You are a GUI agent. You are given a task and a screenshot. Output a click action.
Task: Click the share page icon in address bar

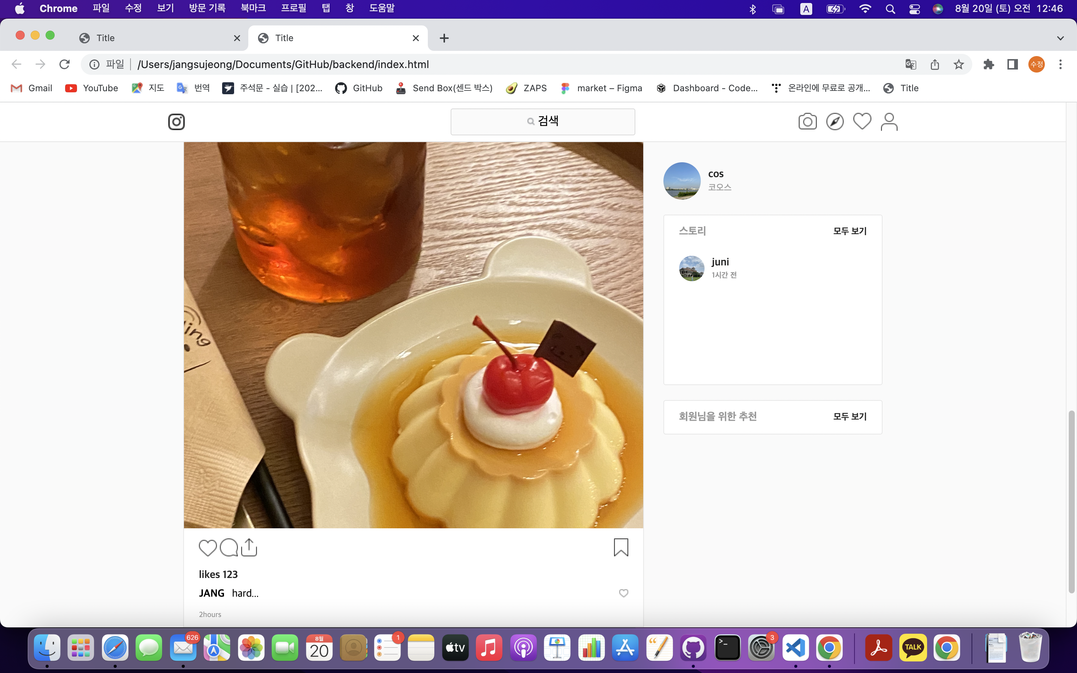(935, 65)
